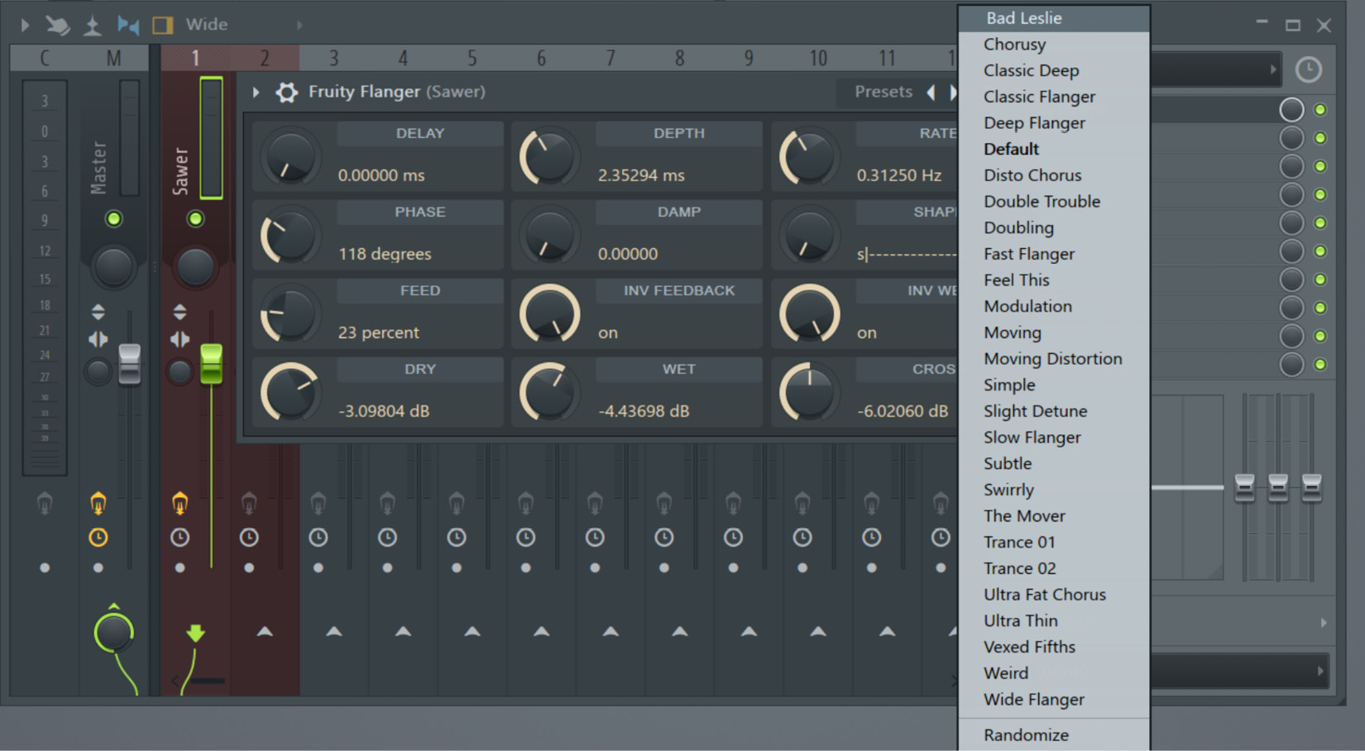1365x751 pixels.
Task: Open Fruity Flanger gear settings icon
Action: click(286, 92)
